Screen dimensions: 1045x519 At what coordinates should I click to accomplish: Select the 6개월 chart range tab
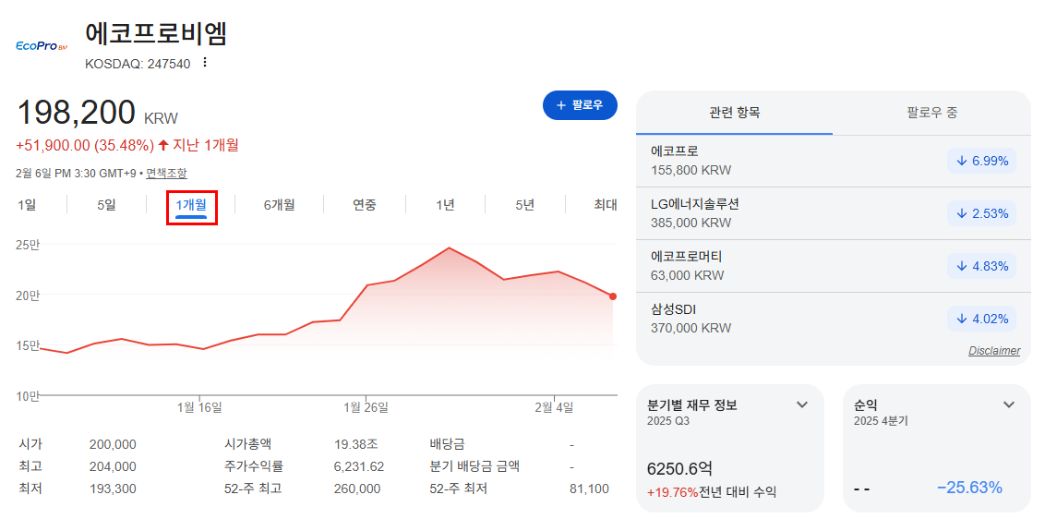(279, 205)
